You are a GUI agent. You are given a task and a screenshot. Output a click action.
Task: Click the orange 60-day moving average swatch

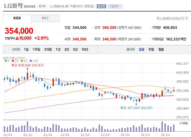(22, 61)
